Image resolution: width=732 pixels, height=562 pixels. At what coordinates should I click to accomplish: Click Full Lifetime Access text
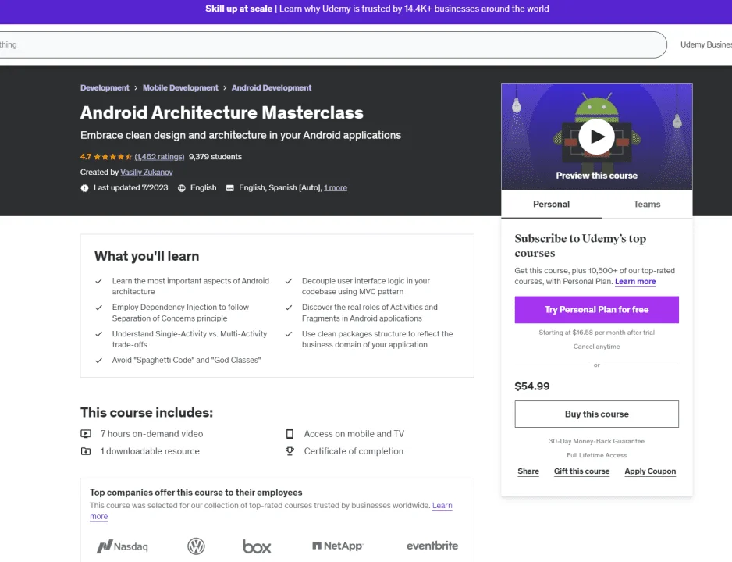(x=597, y=455)
